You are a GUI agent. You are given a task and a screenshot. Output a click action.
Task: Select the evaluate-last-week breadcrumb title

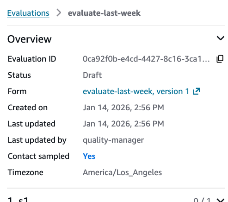click(x=104, y=13)
